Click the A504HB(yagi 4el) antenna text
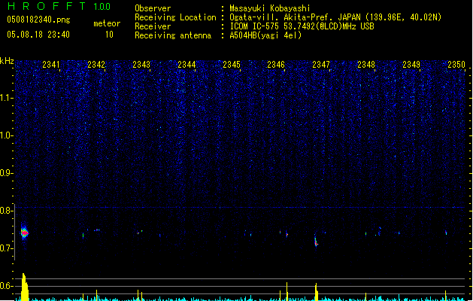The image size is (473, 301). [x=265, y=35]
